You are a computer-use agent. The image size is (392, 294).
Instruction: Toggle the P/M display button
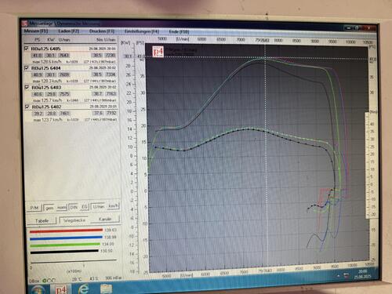coord(34,208)
